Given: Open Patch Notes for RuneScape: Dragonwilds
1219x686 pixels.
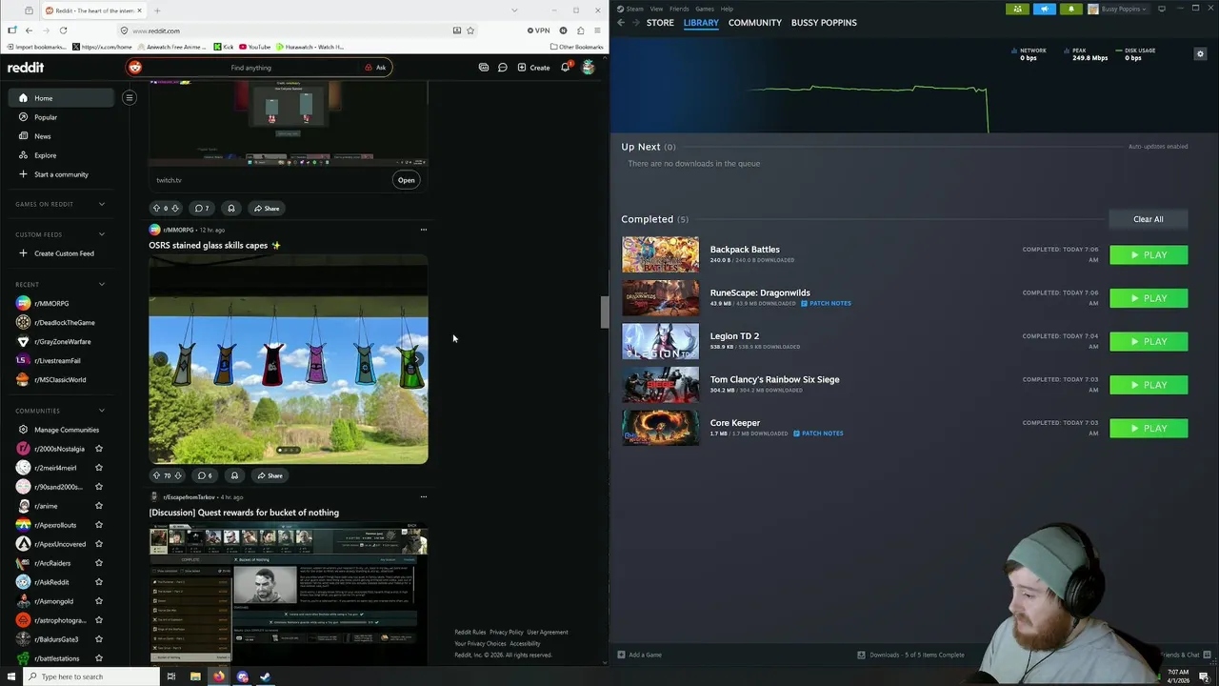Looking at the screenshot, I should 826,303.
